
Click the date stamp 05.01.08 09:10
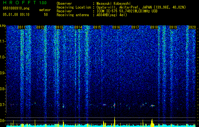pyautogui.click(x=16, y=15)
